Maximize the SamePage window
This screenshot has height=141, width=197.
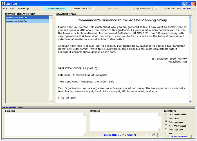[188, 4]
